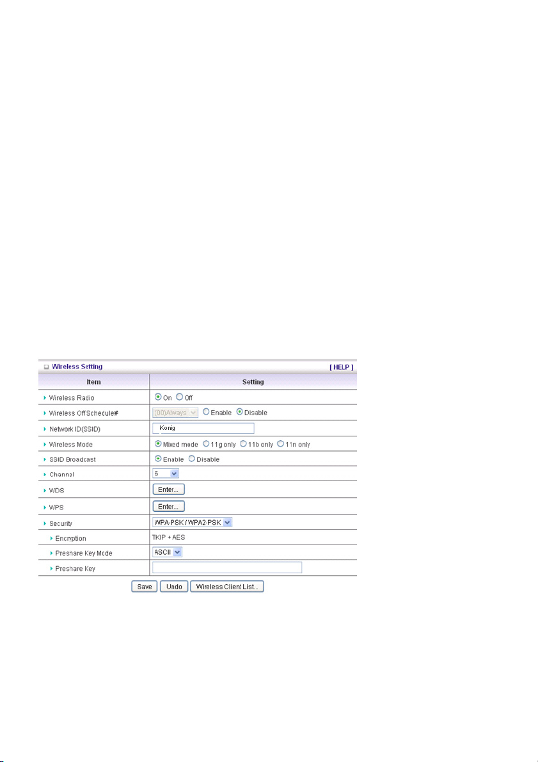Click the WDS Enter button
Image resolution: width=538 pixels, height=762 pixels.
click(x=169, y=489)
